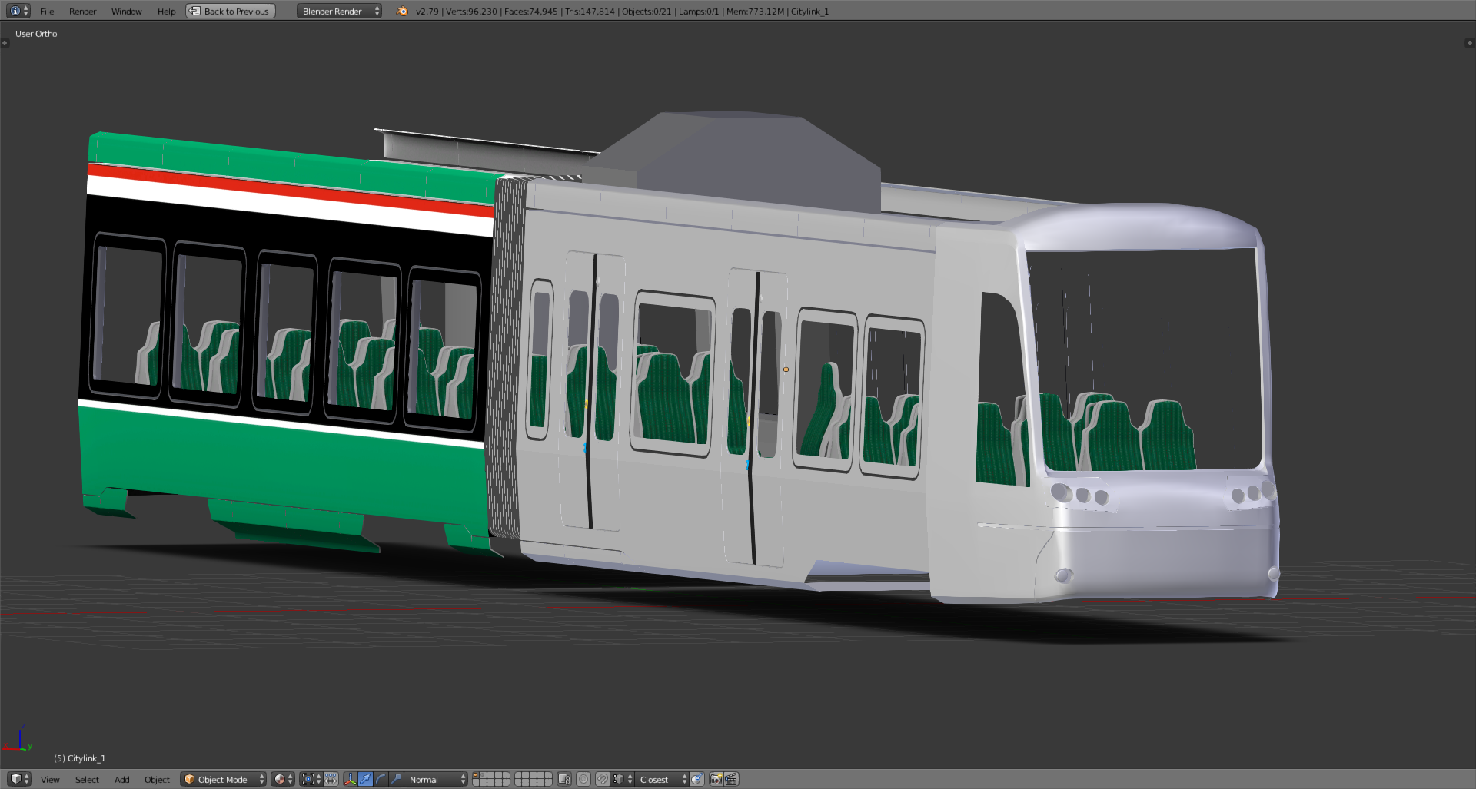The image size is (1476, 789).
Task: Select the rotate manipulator icon
Action: pyautogui.click(x=381, y=779)
